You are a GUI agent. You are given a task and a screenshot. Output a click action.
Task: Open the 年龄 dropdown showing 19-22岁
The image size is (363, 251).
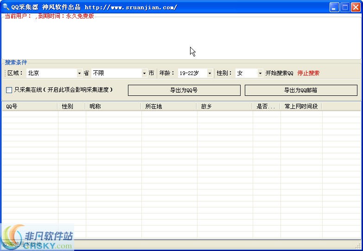pyautogui.click(x=195, y=73)
